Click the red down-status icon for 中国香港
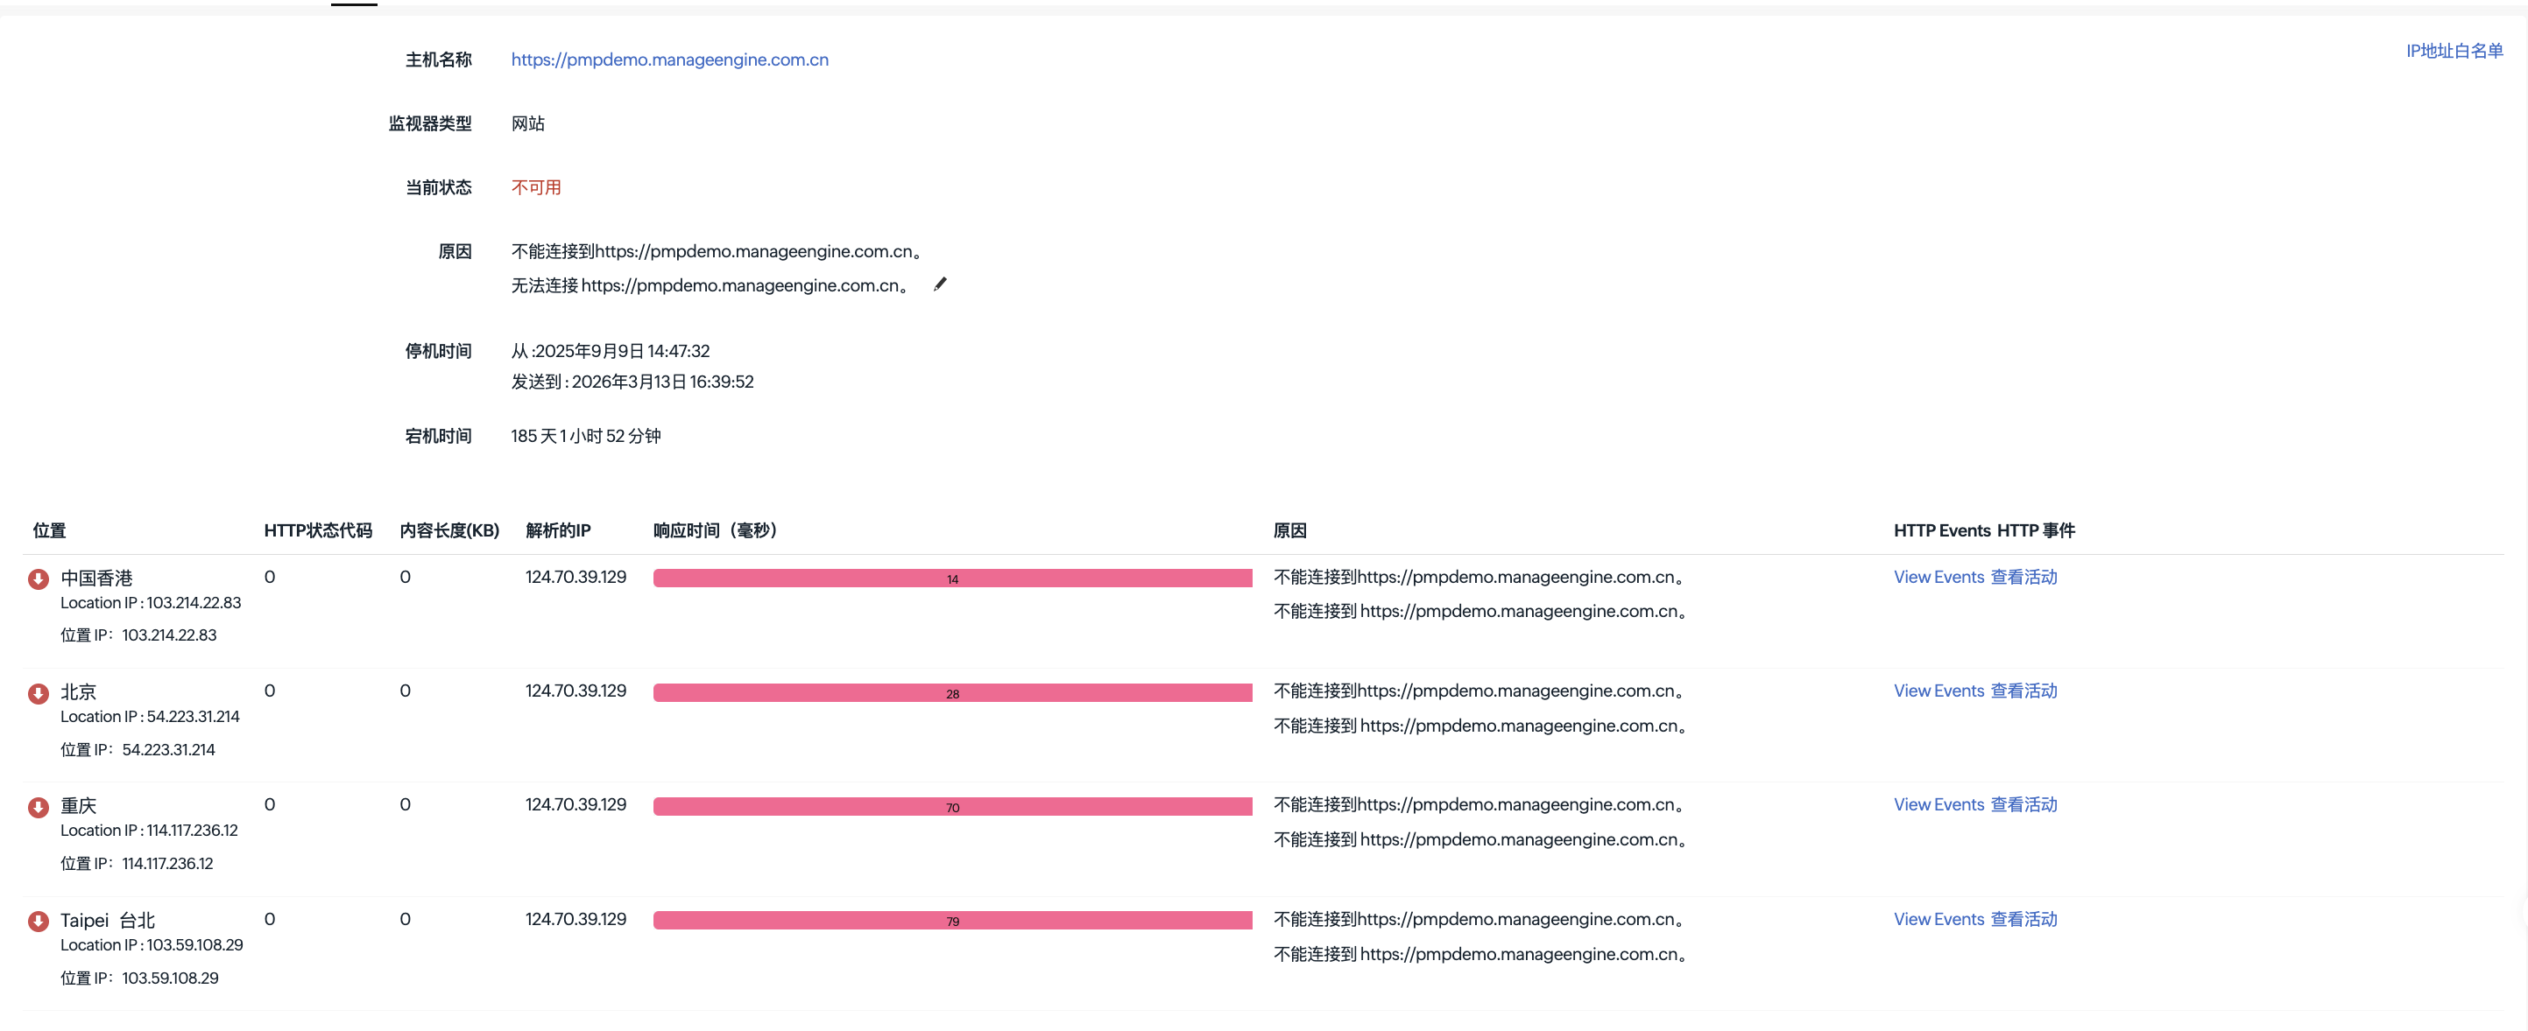Viewport: 2528px width, 1031px height. coord(39,579)
